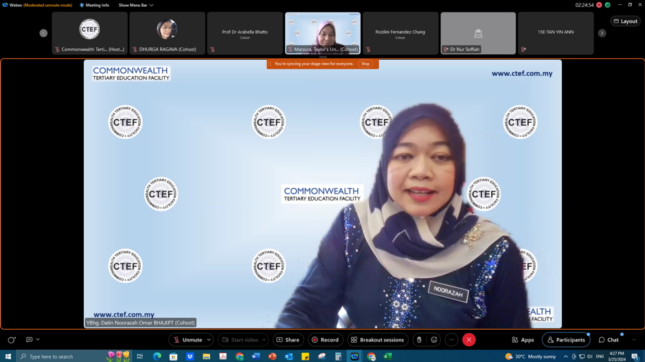Open the more options ellipsis button
Screen dimensions: 645x362
[x=451, y=340]
